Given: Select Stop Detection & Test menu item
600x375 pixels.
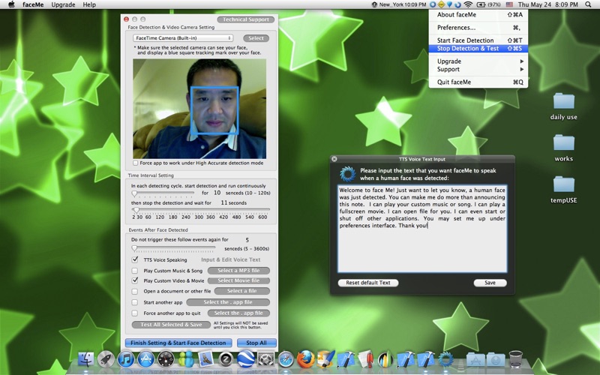Looking at the screenshot, I should click(478, 48).
